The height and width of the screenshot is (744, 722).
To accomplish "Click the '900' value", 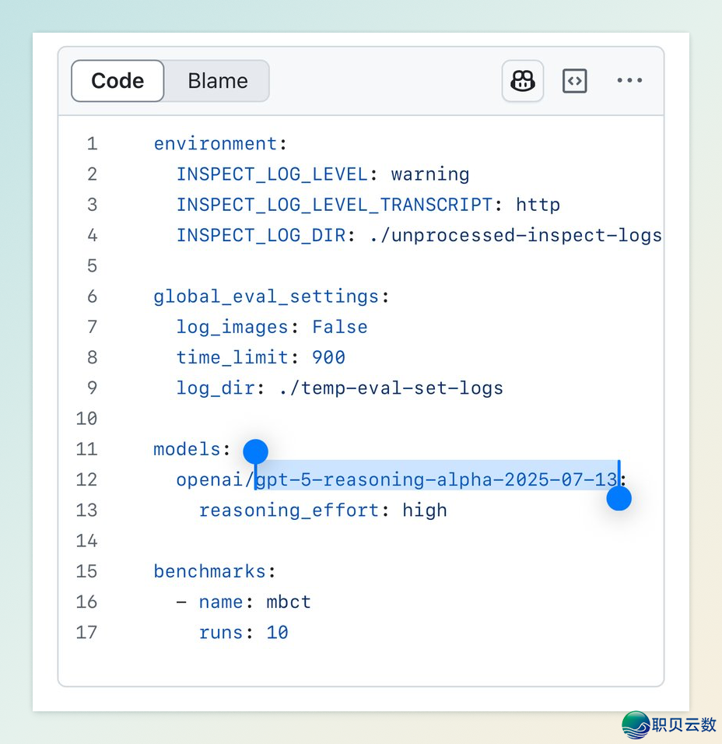I will pos(328,357).
